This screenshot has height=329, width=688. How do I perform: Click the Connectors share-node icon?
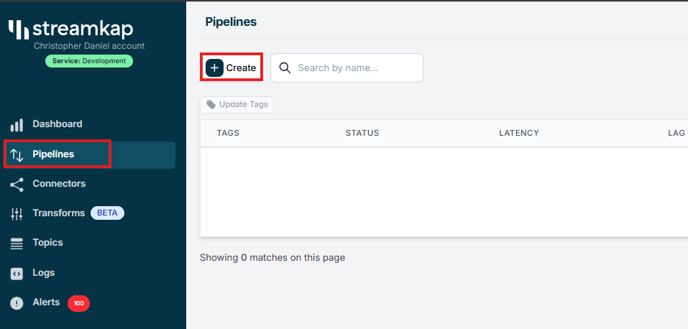click(17, 185)
